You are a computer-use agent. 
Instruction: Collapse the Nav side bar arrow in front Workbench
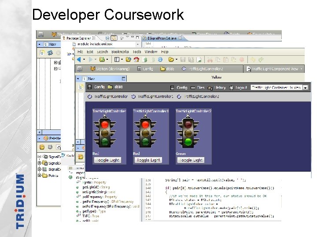pos(78,79)
